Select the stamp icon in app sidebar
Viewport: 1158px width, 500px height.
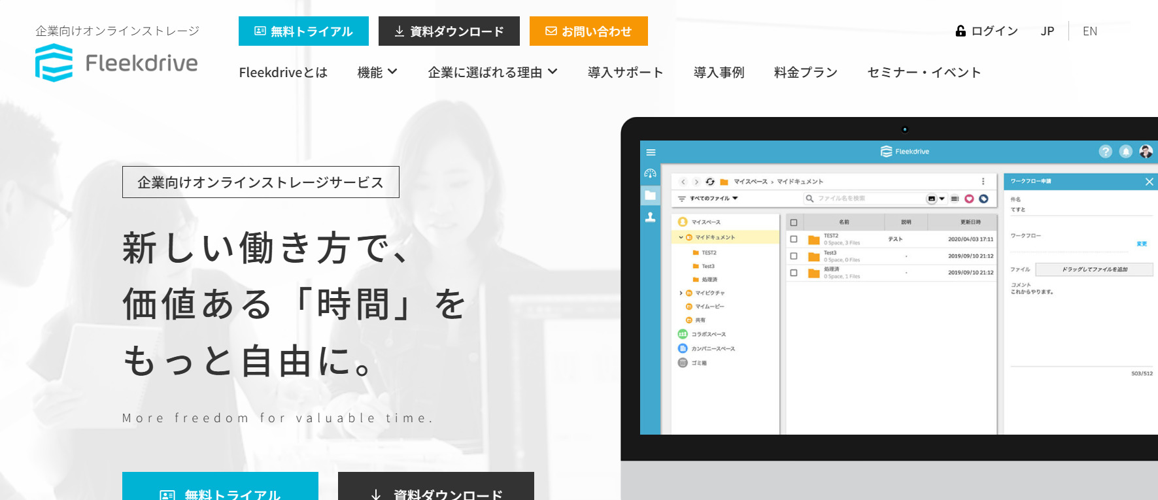tap(650, 217)
